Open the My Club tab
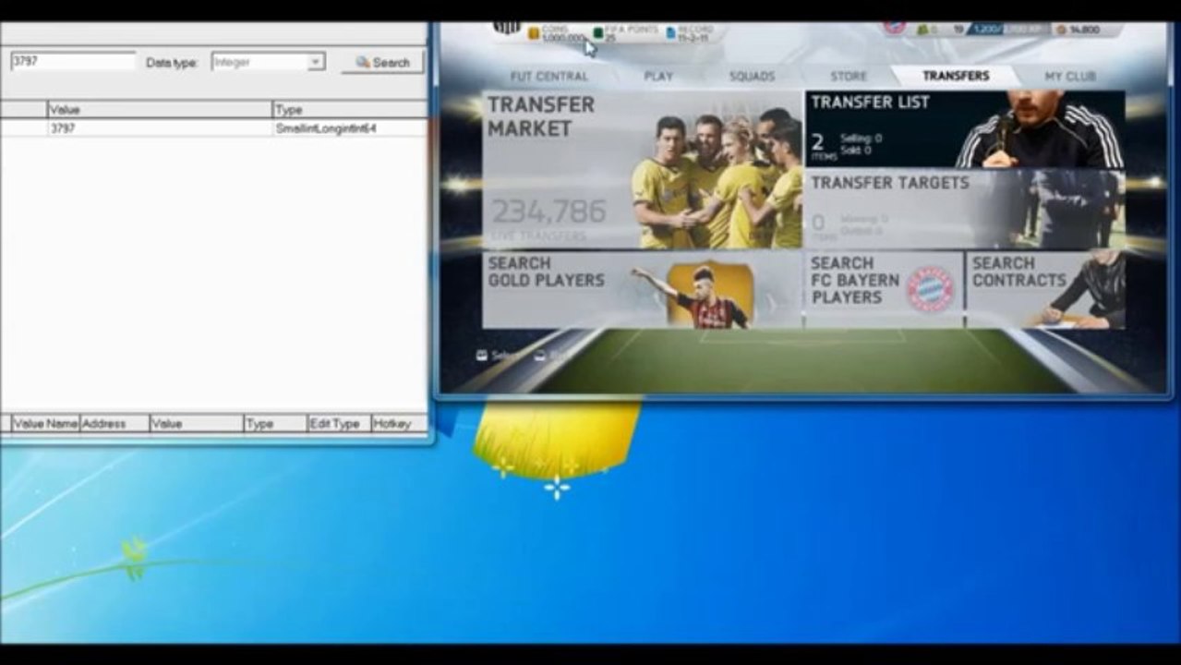 (1070, 76)
